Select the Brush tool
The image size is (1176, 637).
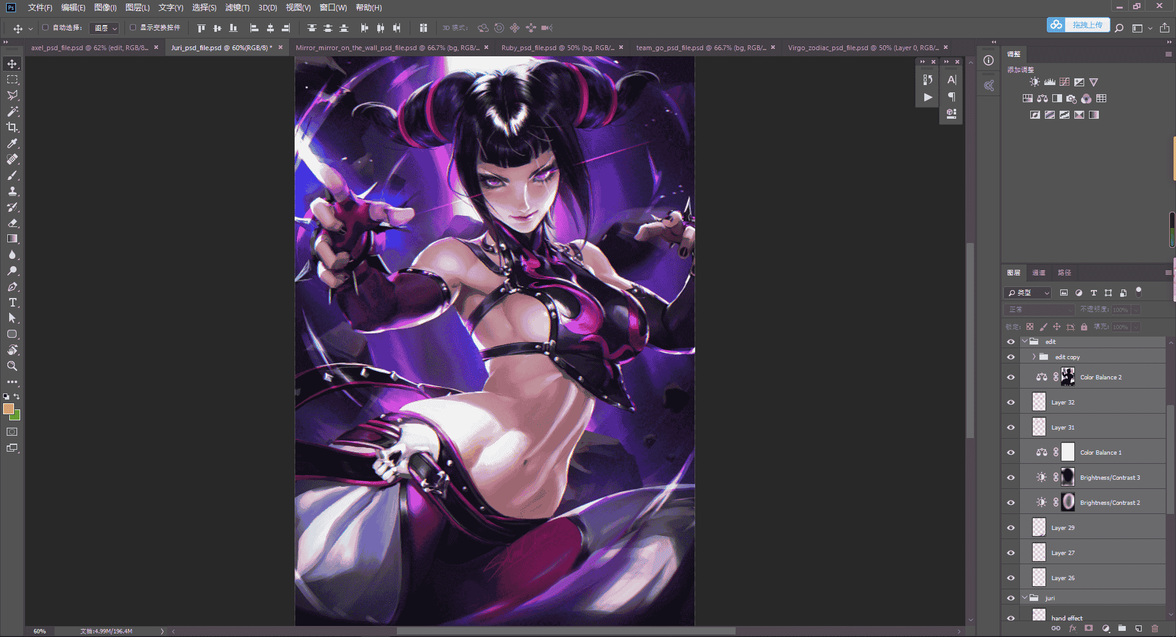[x=12, y=175]
